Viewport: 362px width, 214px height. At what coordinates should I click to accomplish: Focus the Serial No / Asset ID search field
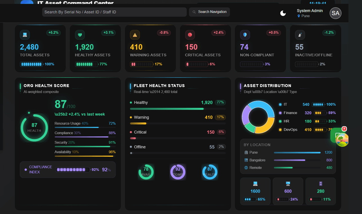pyautogui.click(x=114, y=12)
